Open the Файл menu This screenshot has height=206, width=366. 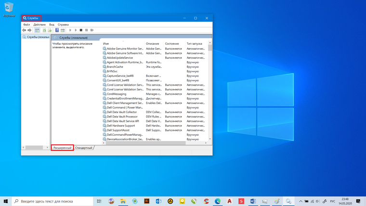click(x=26, y=25)
